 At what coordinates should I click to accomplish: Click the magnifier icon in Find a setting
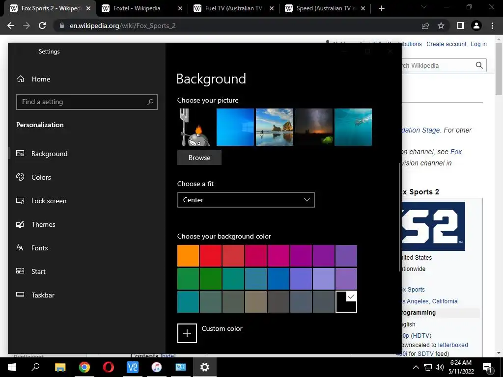150,102
